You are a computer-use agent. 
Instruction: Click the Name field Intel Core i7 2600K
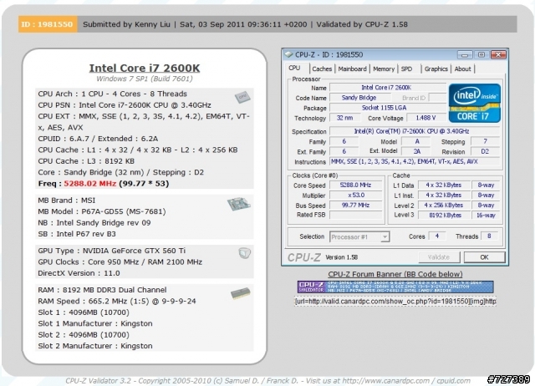(x=387, y=88)
